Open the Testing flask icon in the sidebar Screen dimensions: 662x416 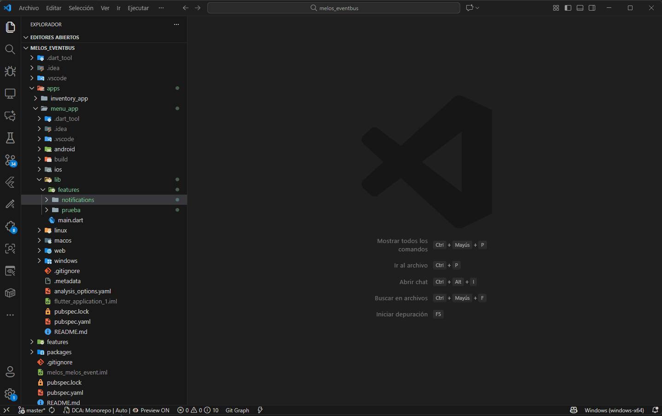point(10,138)
